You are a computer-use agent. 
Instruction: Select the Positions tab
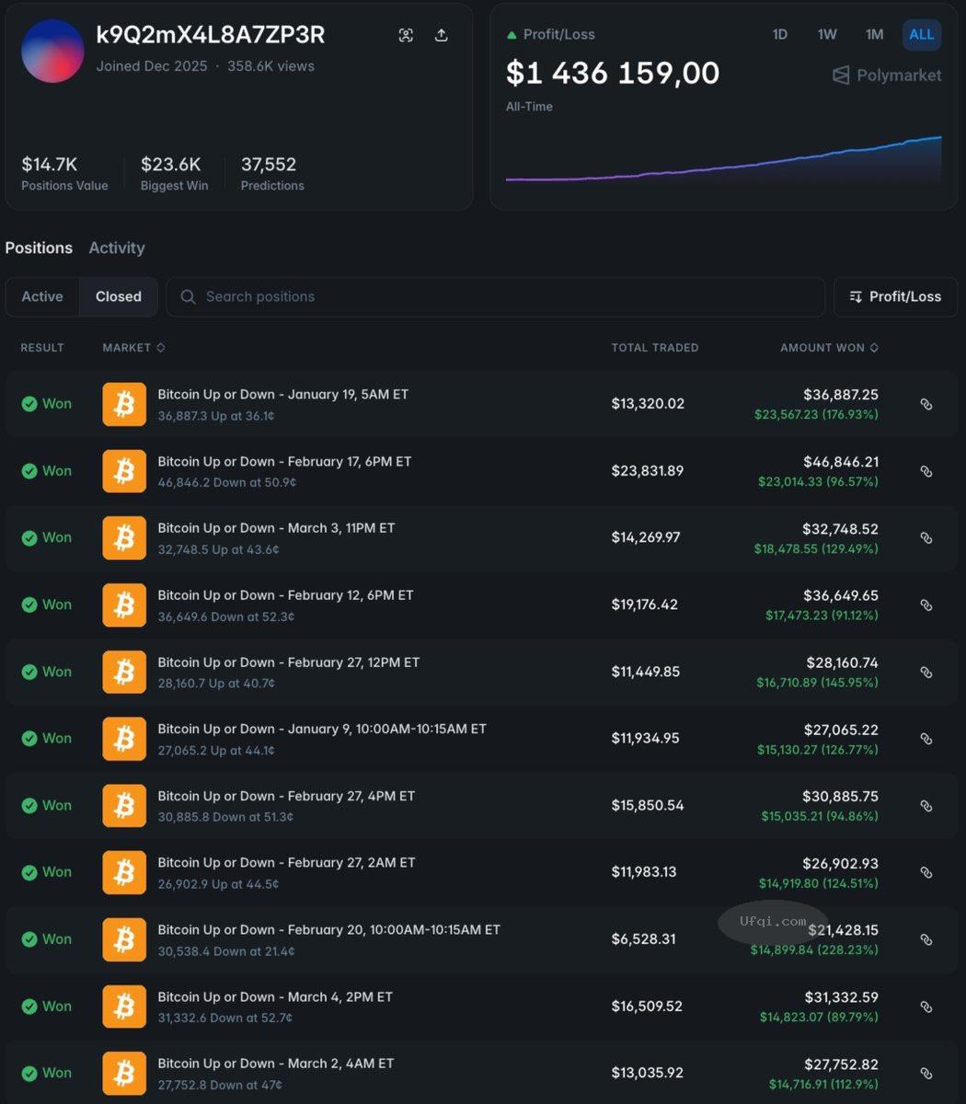point(39,247)
